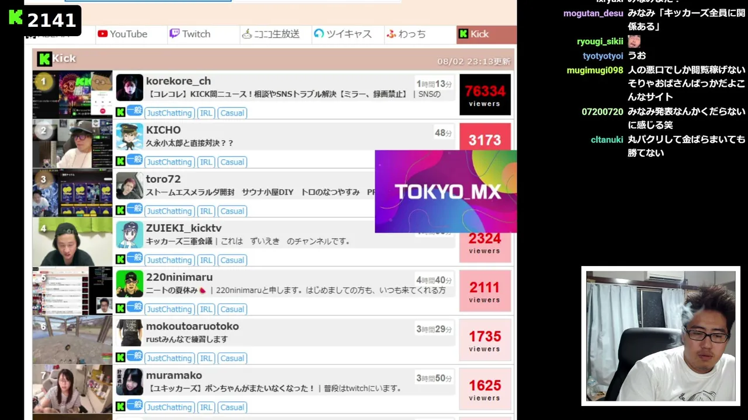This screenshot has width=748, height=420.
Task: Click the 76334 viewers count box
Action: point(485,94)
